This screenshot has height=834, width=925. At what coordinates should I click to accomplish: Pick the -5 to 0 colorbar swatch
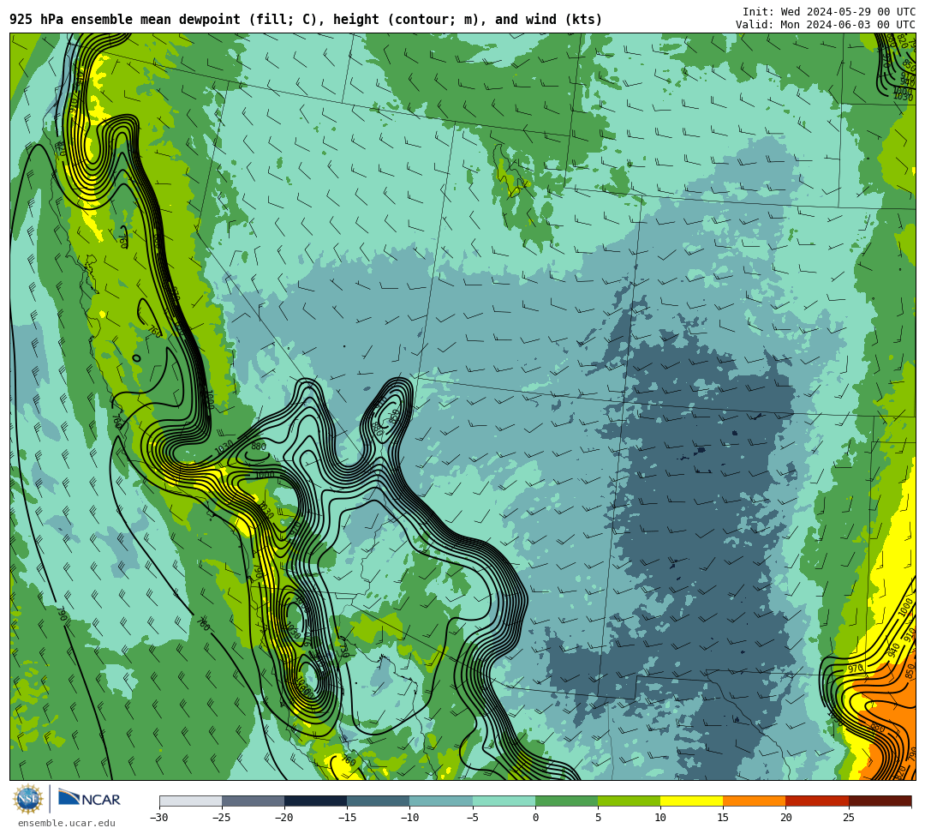point(504,801)
